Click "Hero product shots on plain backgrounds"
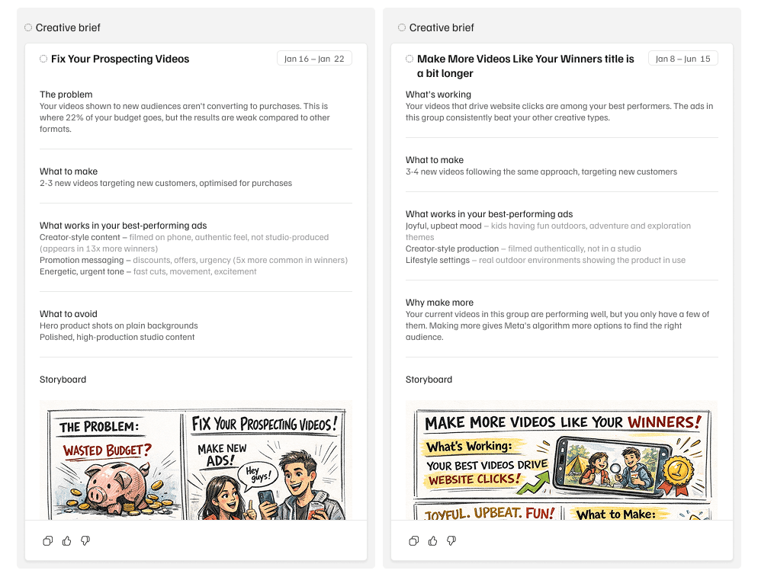The height and width of the screenshot is (577, 758). coord(118,325)
